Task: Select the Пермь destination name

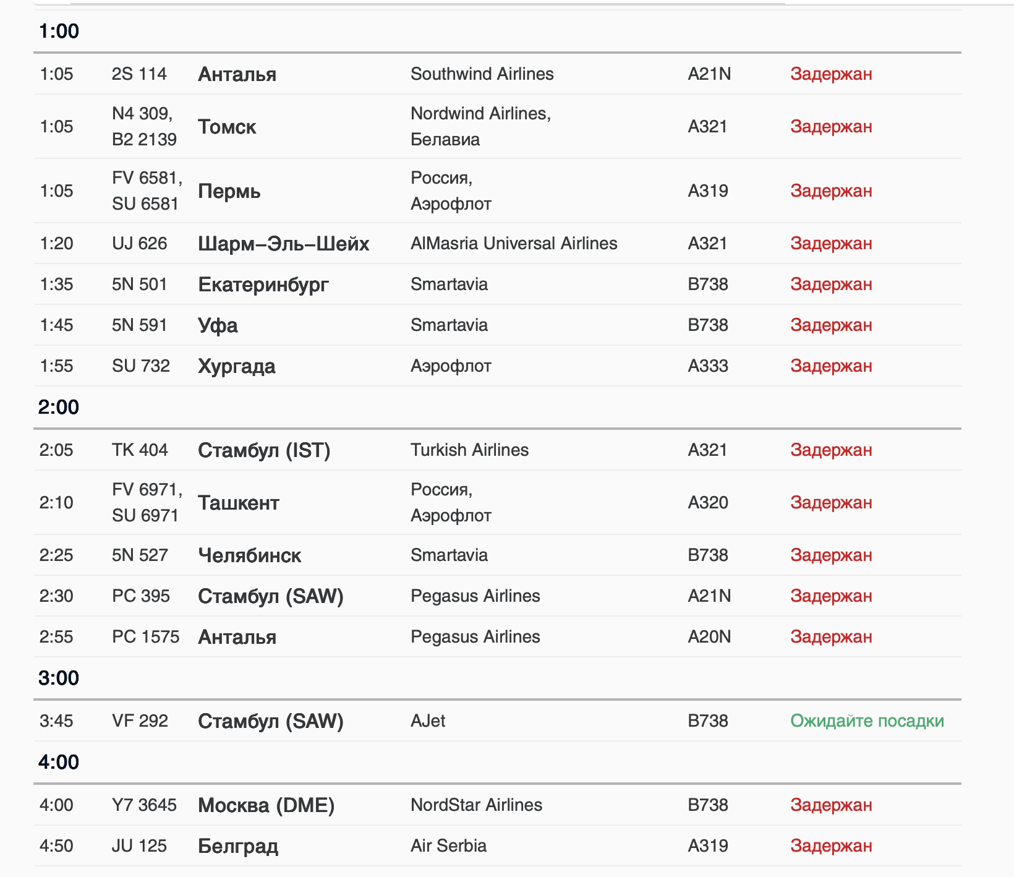Action: pyautogui.click(x=229, y=191)
